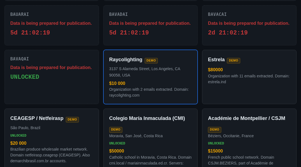Click the $80000 price on Estrela

pos(215,70)
